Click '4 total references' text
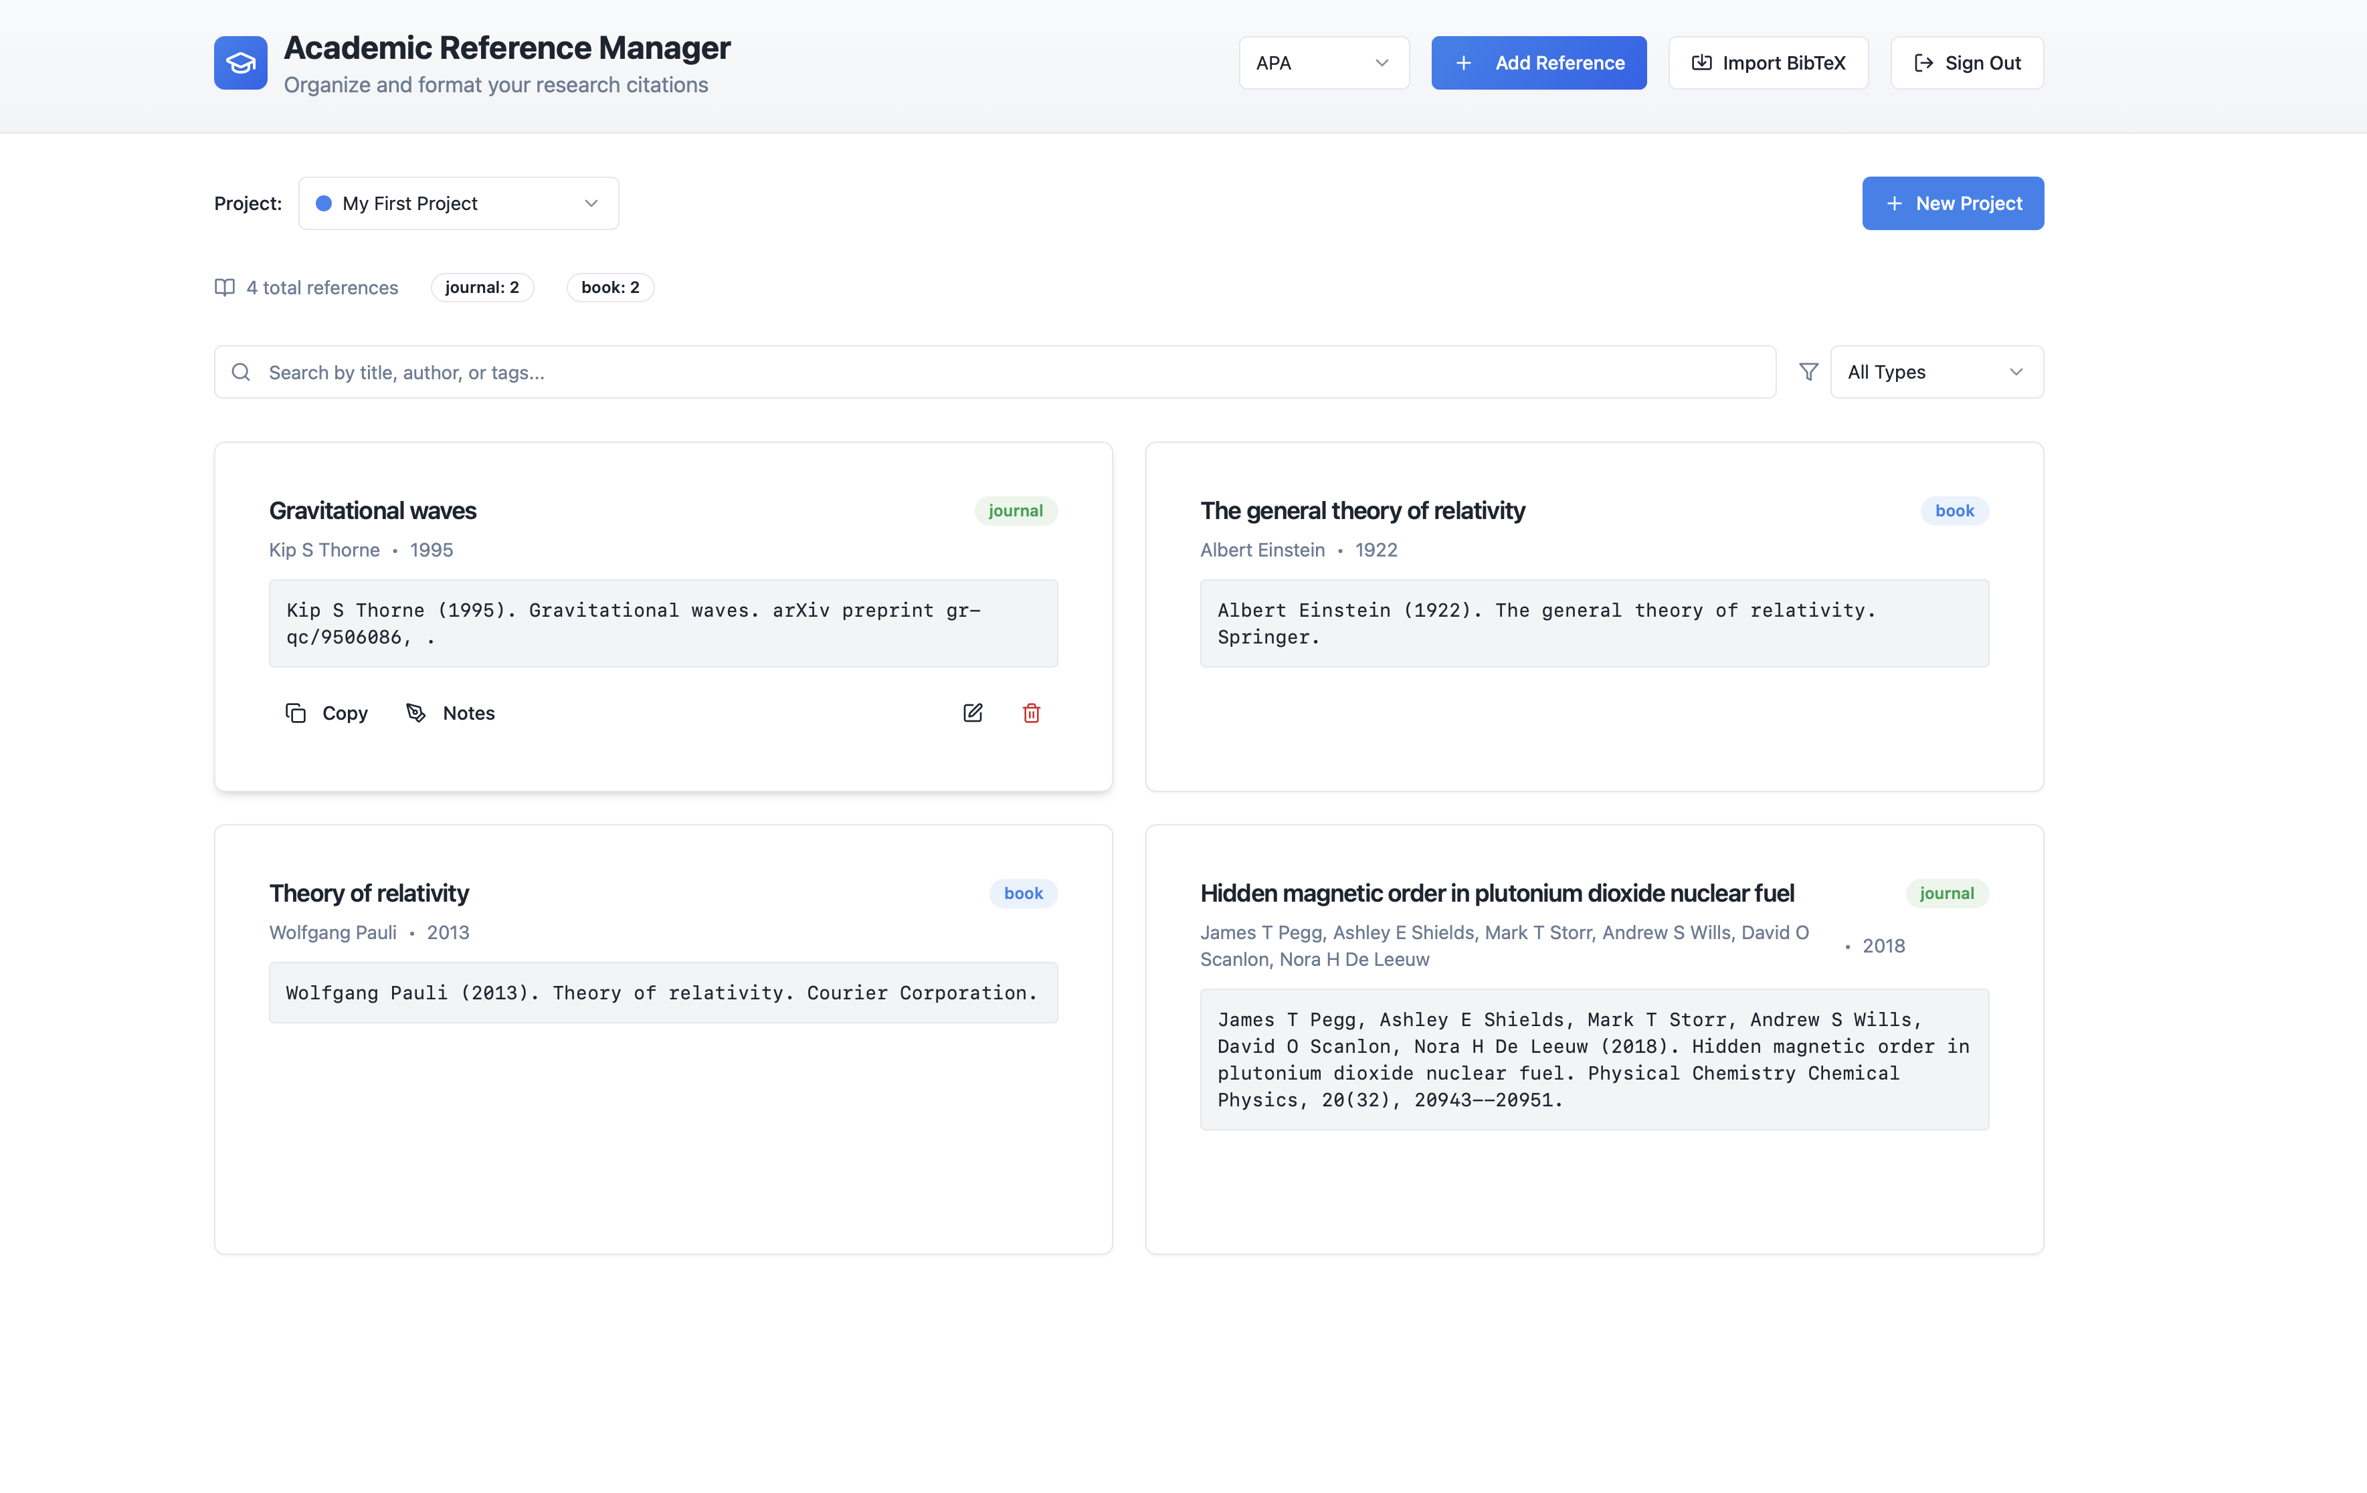 click(321, 287)
